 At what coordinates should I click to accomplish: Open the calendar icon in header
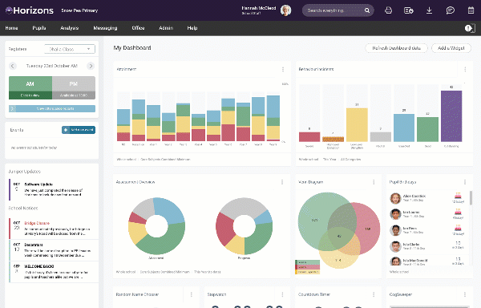click(471, 10)
